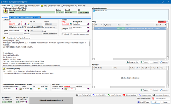Open filter on Čas od column
Image resolution: width=171 pixels, height=104 pixels.
[149, 68]
